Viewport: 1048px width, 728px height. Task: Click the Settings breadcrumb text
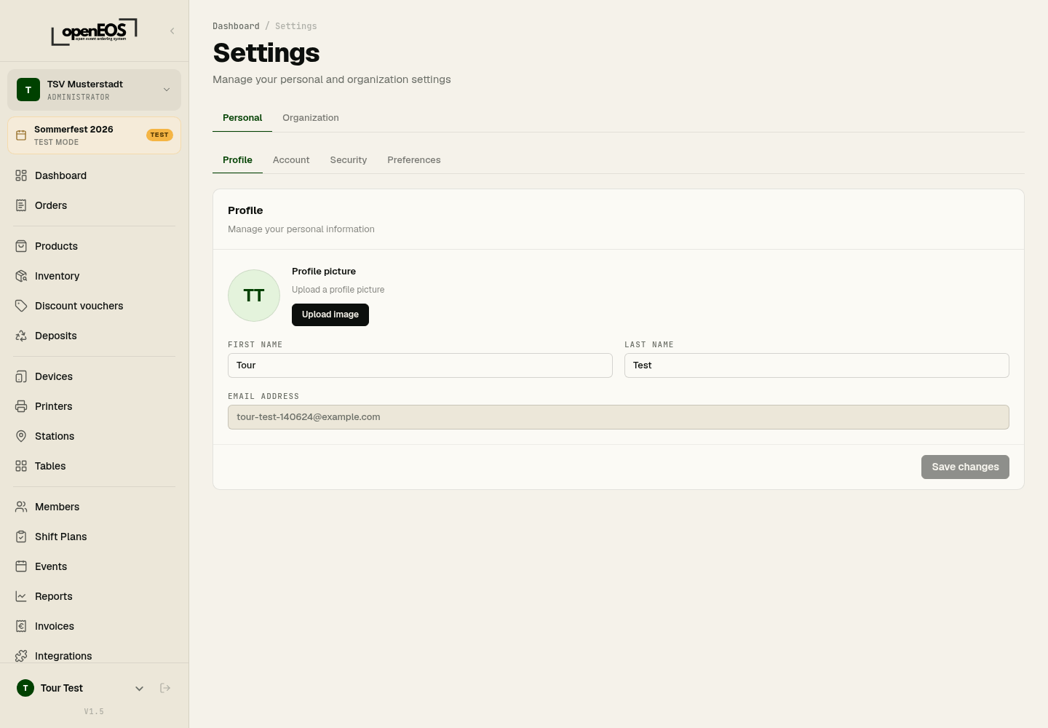296,26
